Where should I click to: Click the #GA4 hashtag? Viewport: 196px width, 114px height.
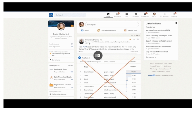(x=85, y=47)
